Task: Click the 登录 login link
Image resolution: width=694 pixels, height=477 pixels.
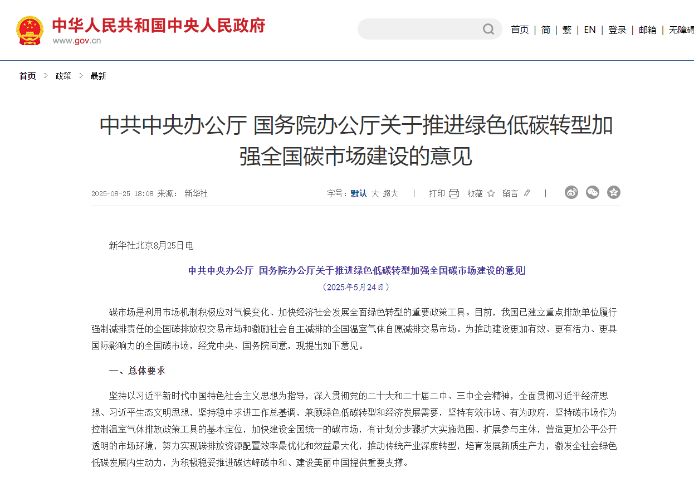Action: (x=617, y=30)
